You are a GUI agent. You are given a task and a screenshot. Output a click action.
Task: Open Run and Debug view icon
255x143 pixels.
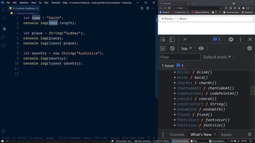[3, 37]
